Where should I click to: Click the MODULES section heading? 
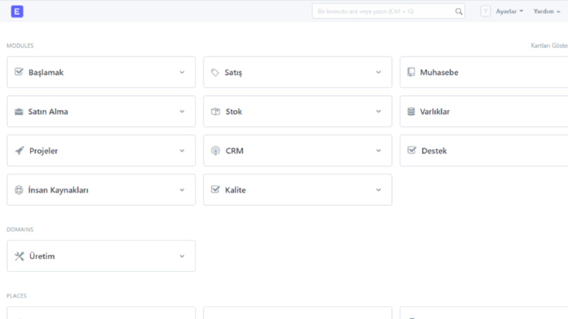coord(20,46)
